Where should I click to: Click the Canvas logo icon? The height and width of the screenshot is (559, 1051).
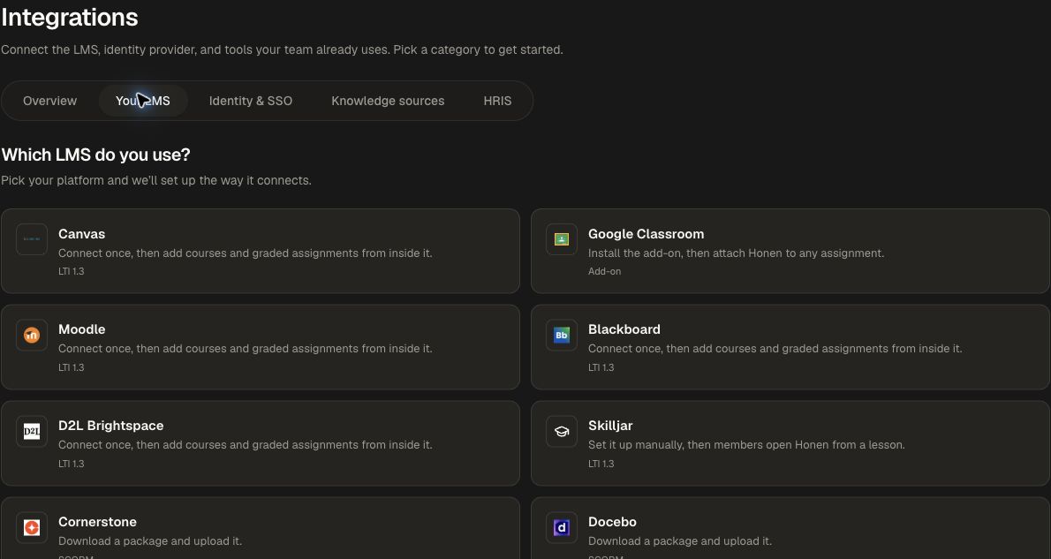coord(32,239)
